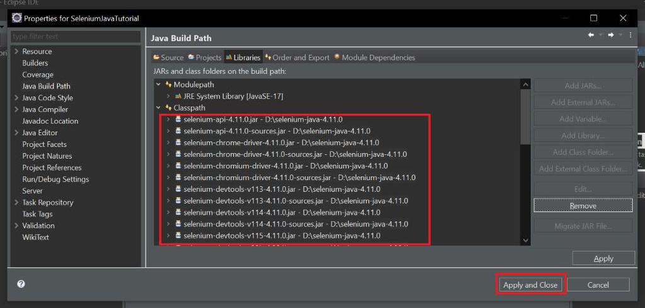Switch to the Source tab
Screen dimensions: 645x308
point(168,57)
